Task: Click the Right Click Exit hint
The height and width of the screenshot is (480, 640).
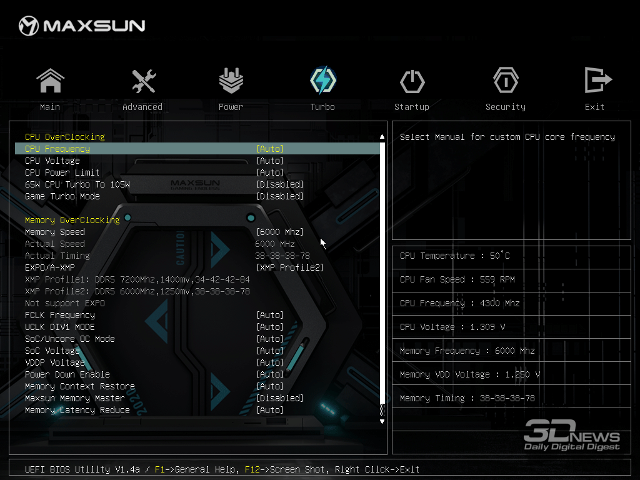Action: coord(377,469)
